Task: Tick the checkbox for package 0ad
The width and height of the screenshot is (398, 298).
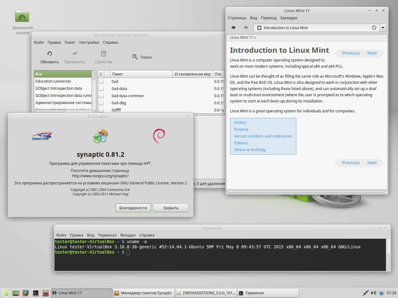Action: (101, 81)
